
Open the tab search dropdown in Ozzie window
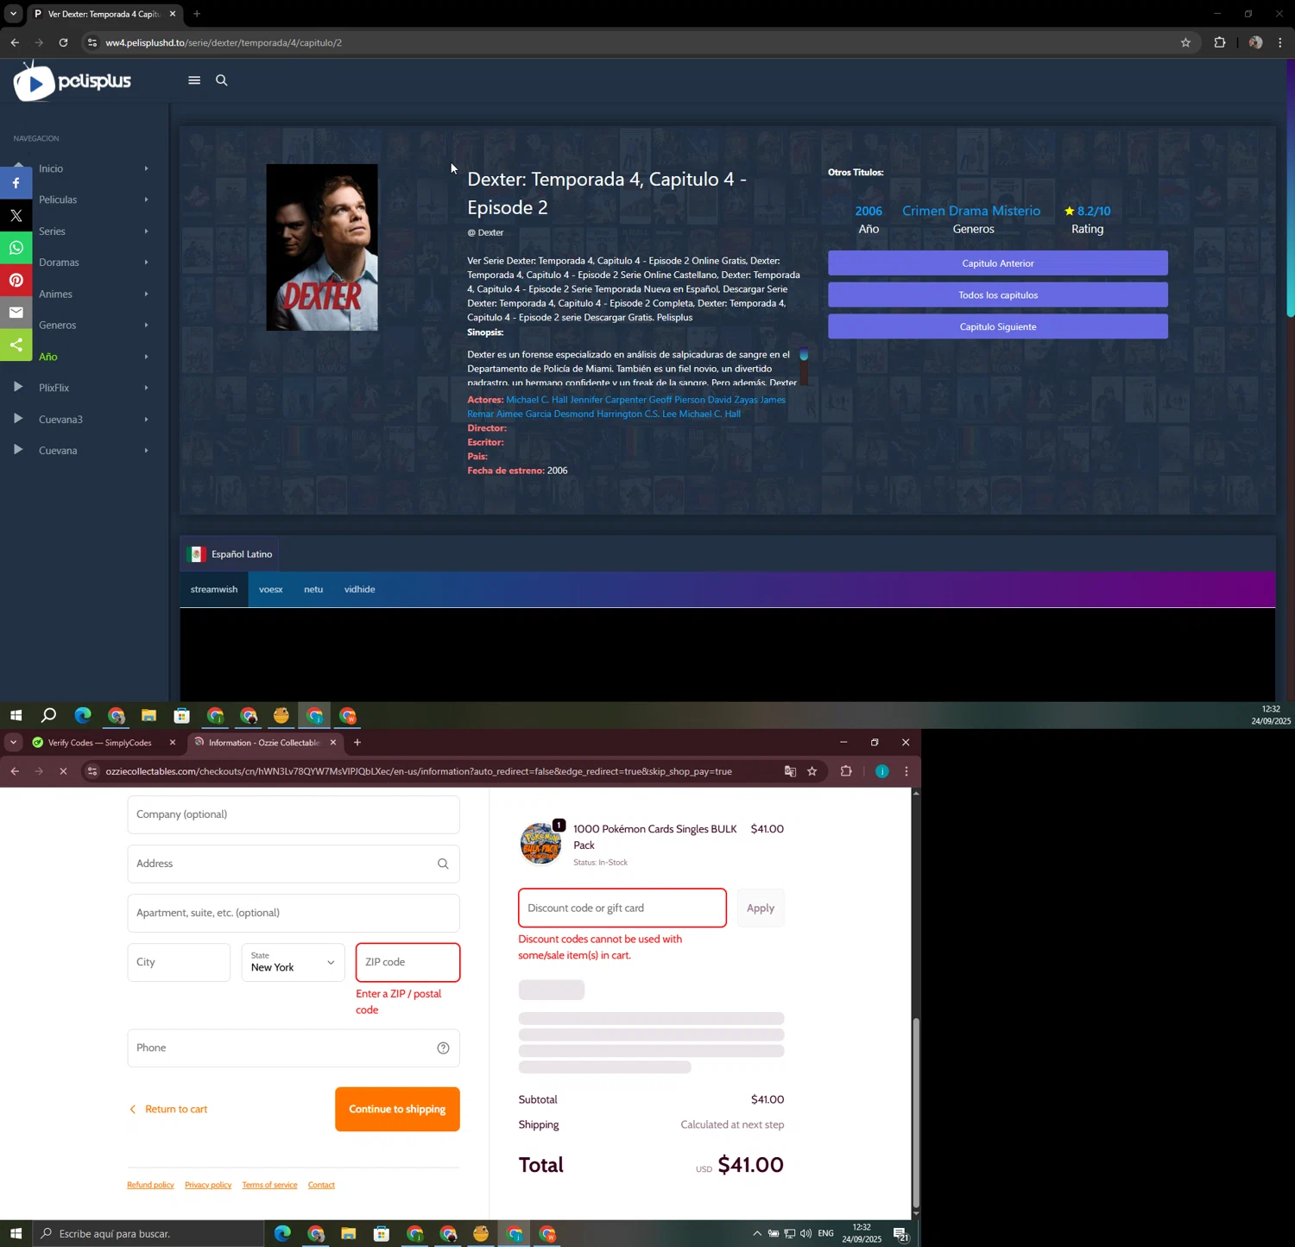point(13,743)
